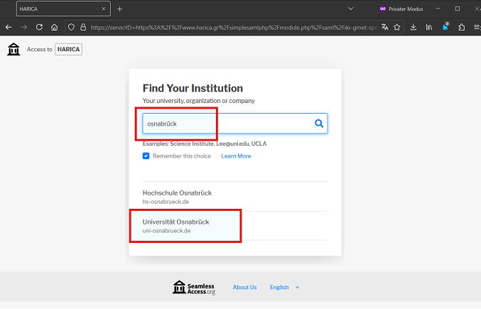Select the HARICA browser tab
This screenshot has height=309, width=481.
[x=63, y=9]
